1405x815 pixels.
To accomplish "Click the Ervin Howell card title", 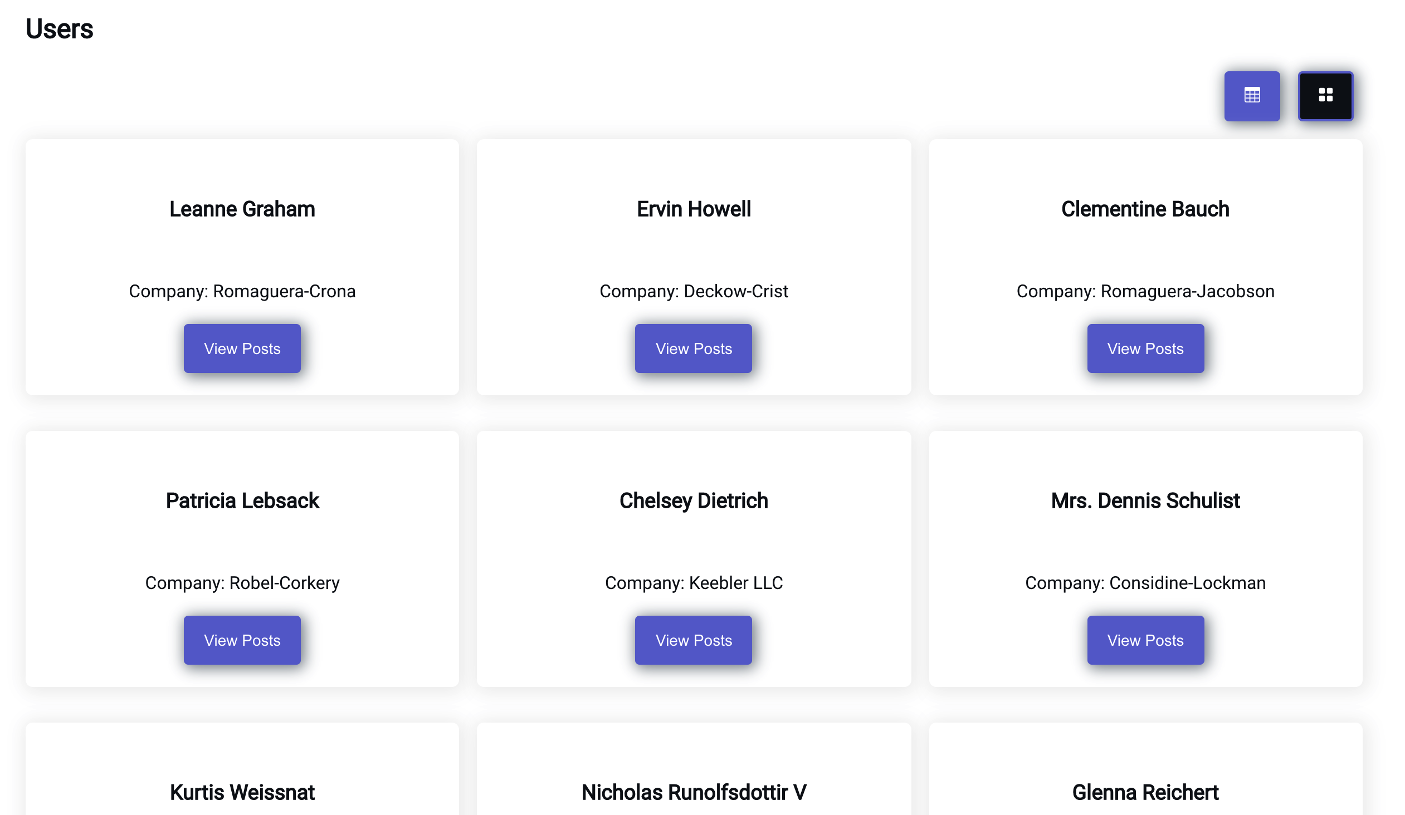I will point(694,209).
